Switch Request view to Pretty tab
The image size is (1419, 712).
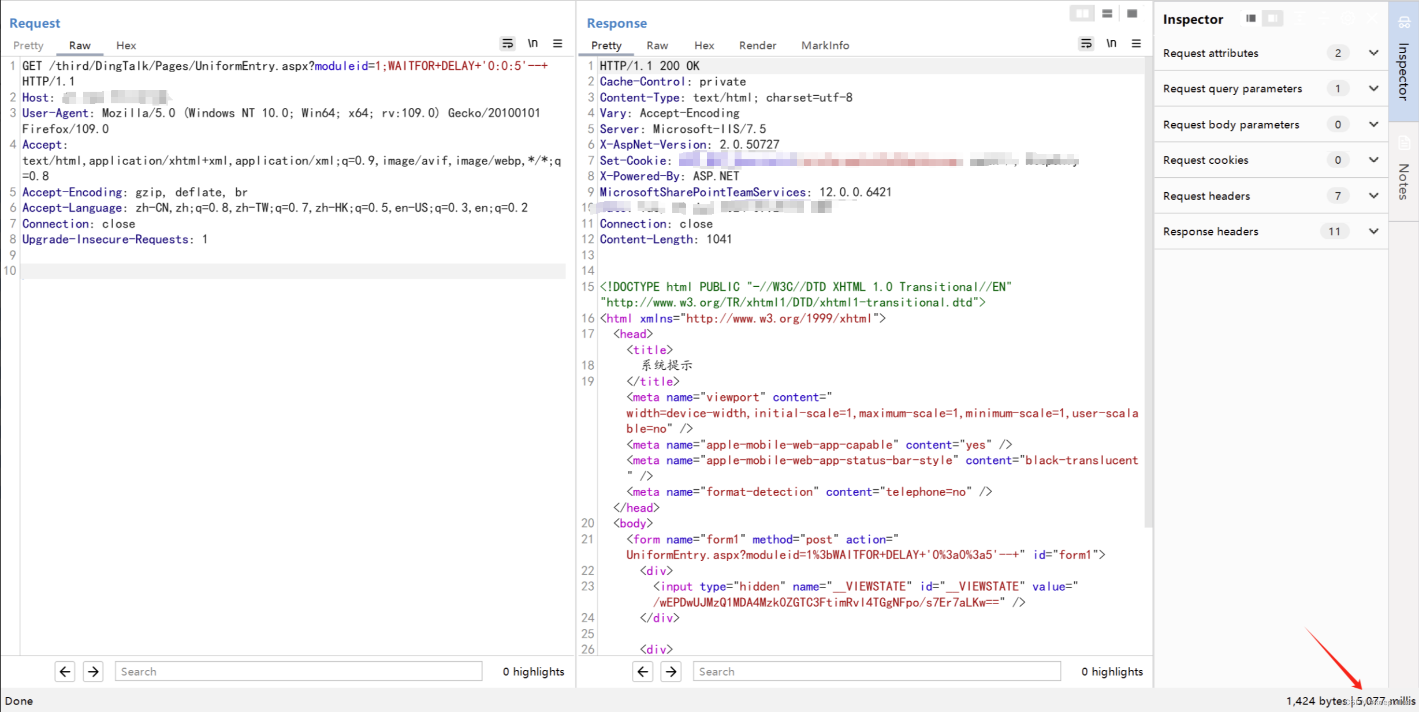28,45
